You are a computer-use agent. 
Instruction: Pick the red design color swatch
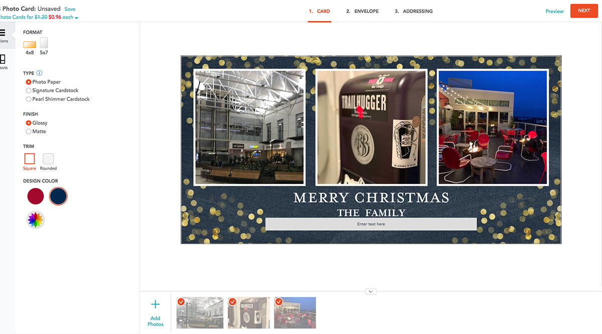pos(36,196)
